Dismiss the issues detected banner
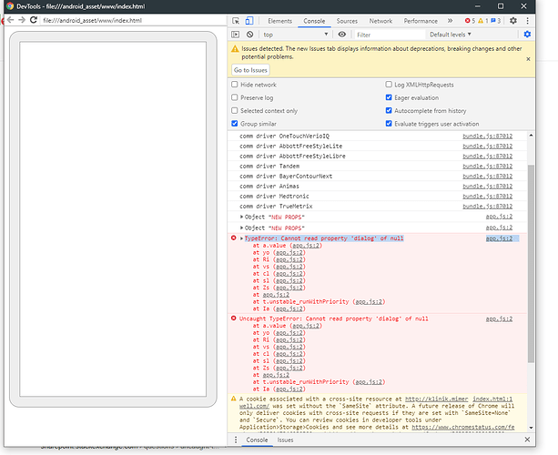The height and width of the screenshot is (455, 558). 528,59
